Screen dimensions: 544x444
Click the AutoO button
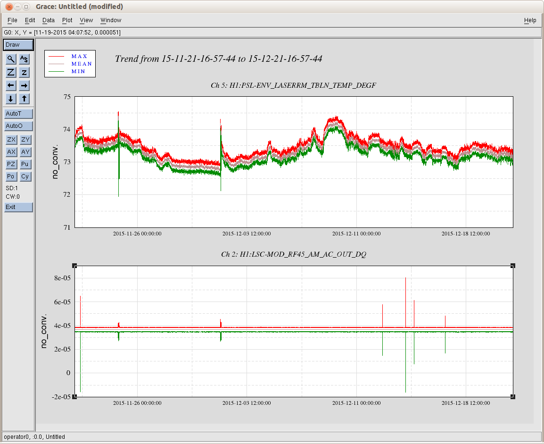pyautogui.click(x=18, y=126)
